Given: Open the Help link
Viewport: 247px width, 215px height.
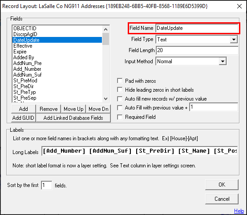Looking at the screenshot, I should tap(239, 211).
